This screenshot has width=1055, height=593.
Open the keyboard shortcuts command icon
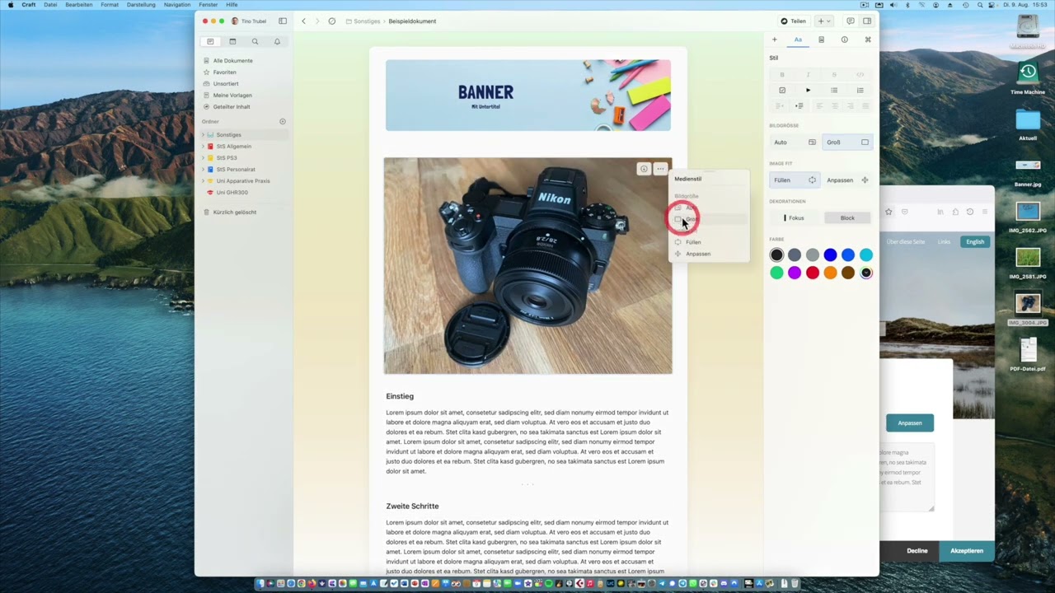coord(867,40)
